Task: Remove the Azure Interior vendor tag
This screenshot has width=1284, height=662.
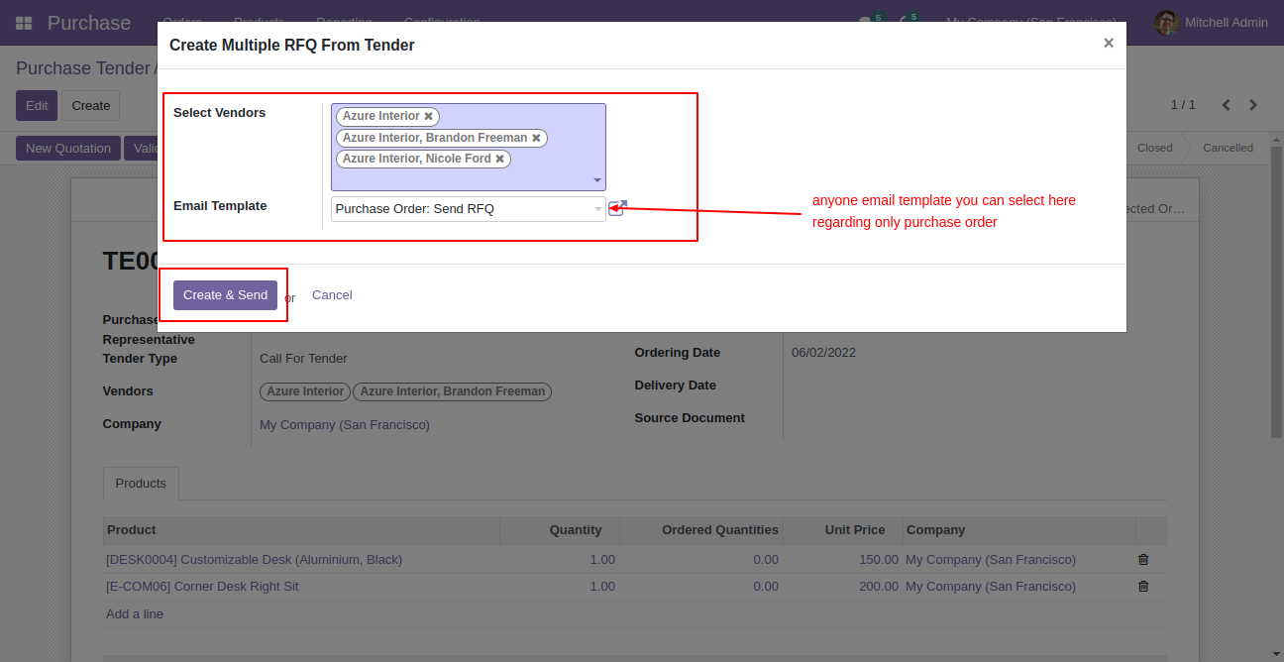Action: pyautogui.click(x=428, y=117)
